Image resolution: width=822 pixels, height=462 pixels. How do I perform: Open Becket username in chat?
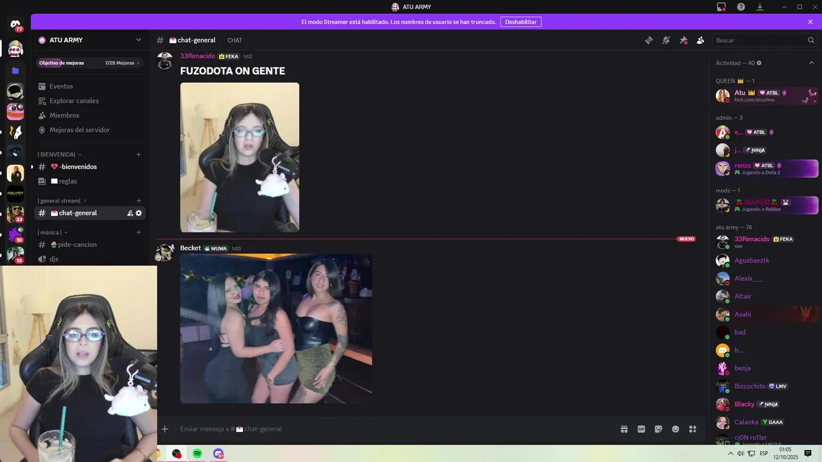click(191, 248)
